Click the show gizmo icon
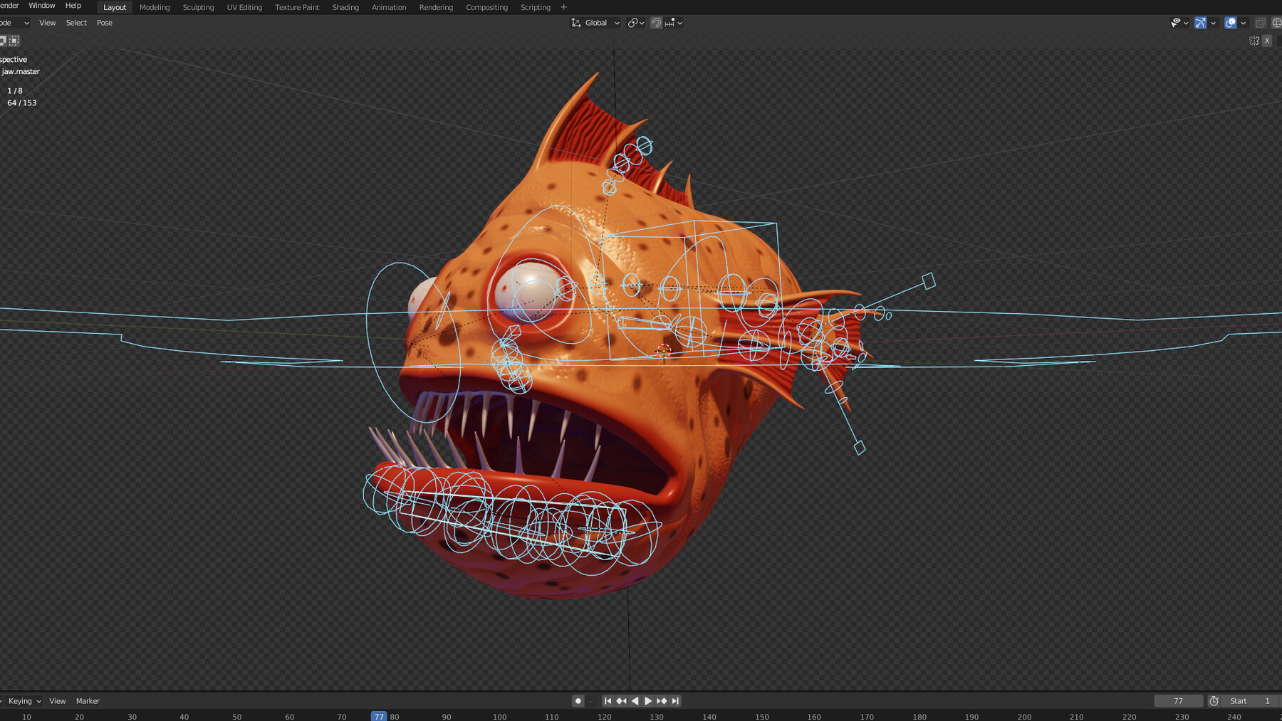The image size is (1282, 721). [1200, 23]
